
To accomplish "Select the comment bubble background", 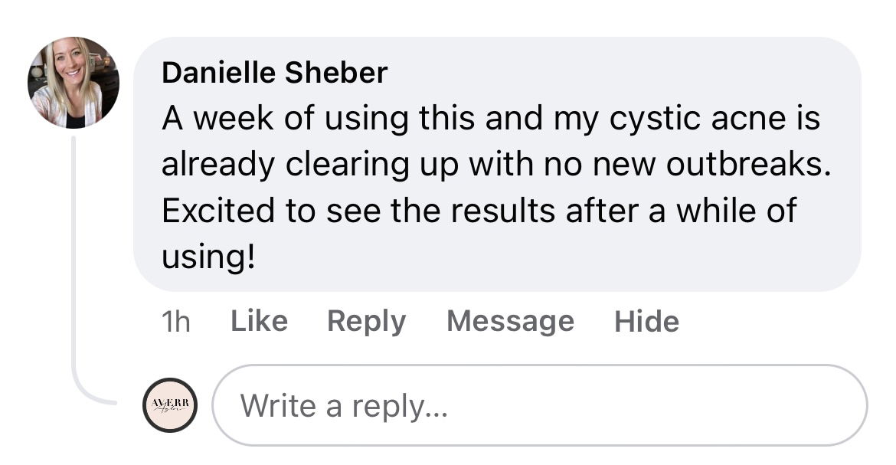I will [497, 164].
